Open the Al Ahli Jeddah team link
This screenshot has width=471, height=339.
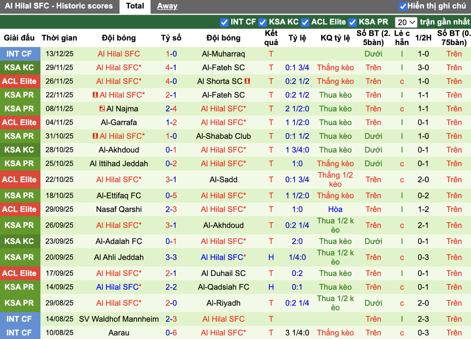pos(119,257)
